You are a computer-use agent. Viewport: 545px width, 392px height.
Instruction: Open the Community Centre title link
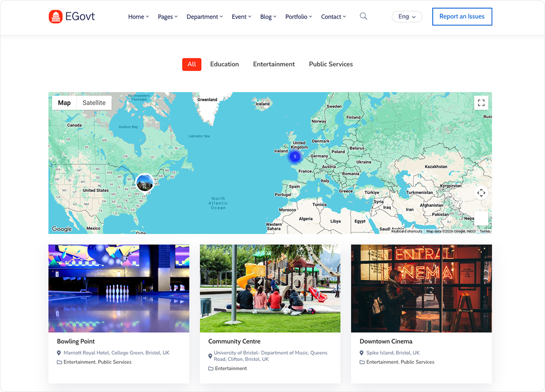234,341
